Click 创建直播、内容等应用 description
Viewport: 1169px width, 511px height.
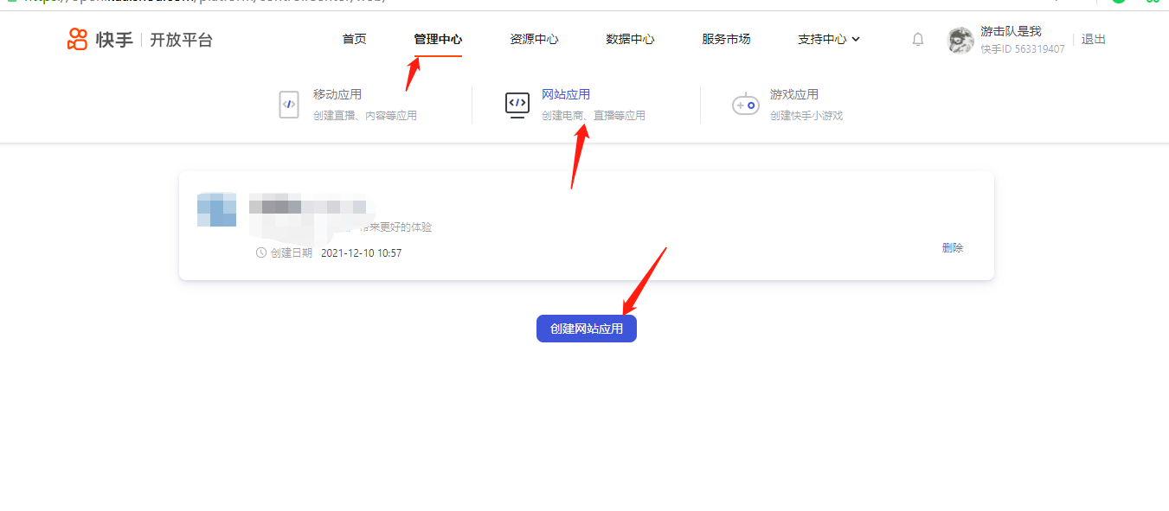click(x=365, y=116)
